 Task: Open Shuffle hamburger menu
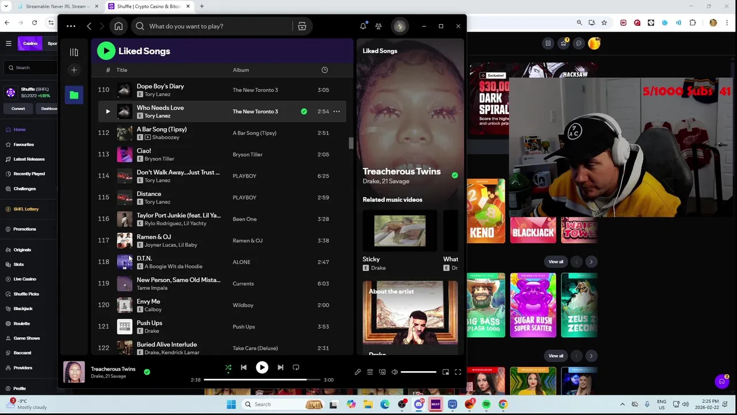[9, 43]
